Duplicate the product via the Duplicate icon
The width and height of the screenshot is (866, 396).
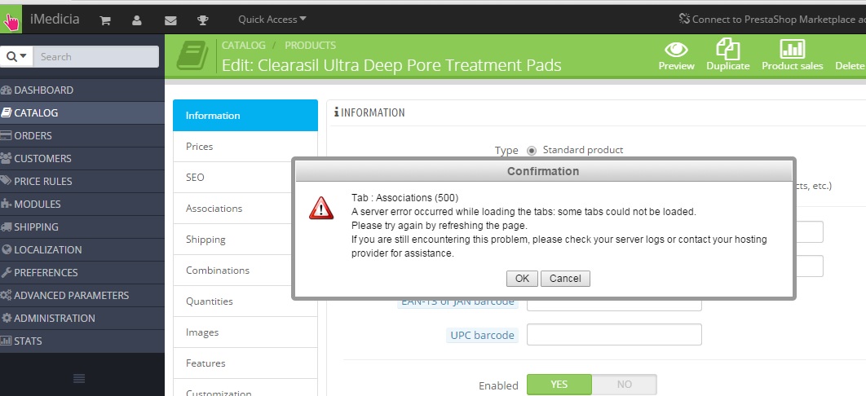point(728,55)
